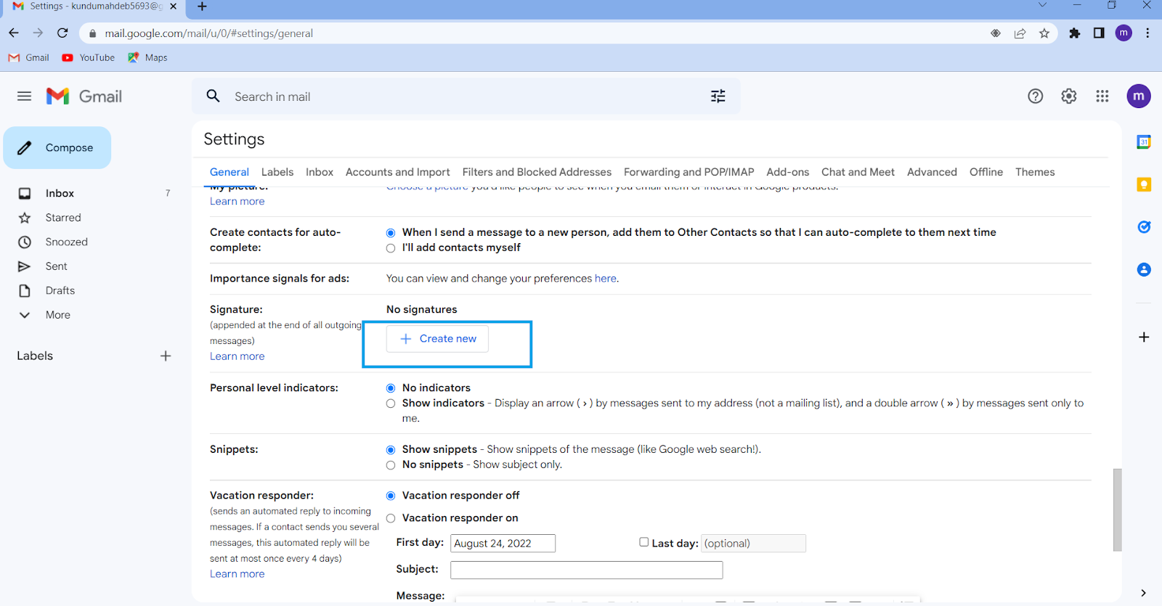The image size is (1162, 606).
Task: Check the Last day checkbox
Action: point(643,542)
